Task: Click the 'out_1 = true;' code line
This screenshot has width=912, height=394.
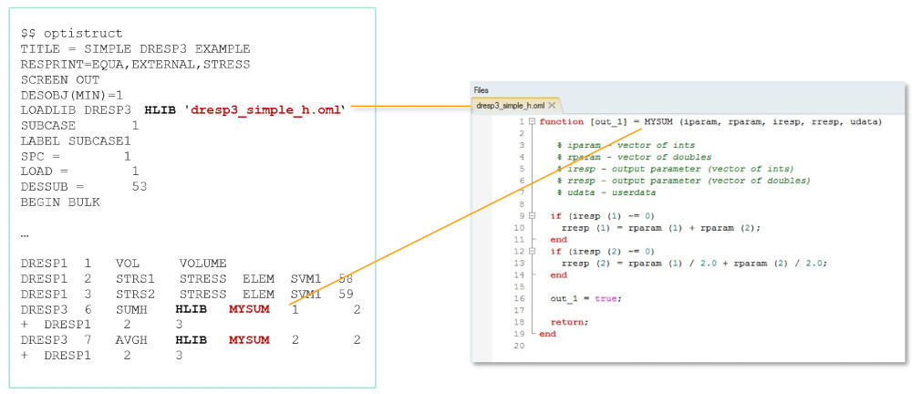Action: [x=584, y=298]
